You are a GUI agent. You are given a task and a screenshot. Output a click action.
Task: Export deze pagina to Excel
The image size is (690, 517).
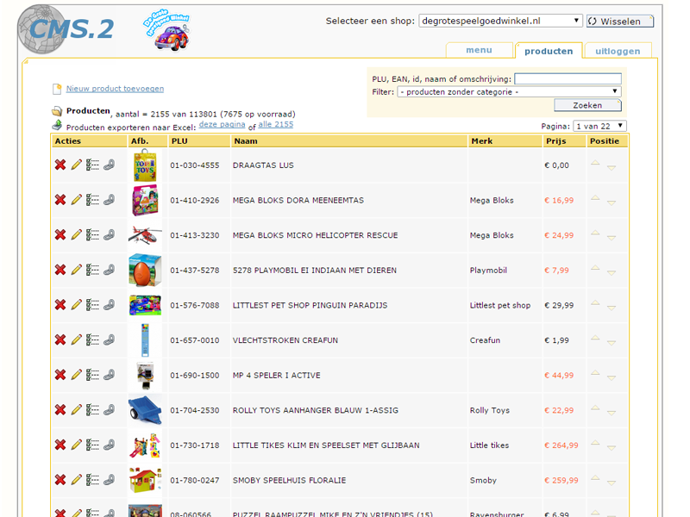click(x=222, y=124)
